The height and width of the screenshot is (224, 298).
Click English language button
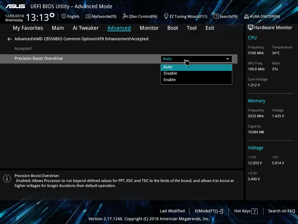pos(73,16)
